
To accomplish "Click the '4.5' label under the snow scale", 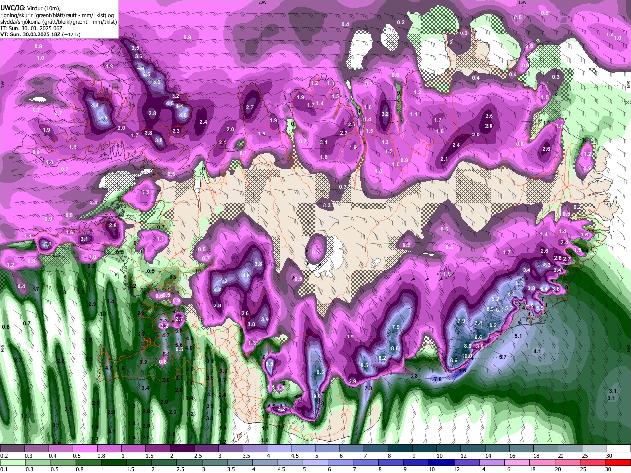I will point(295,456).
